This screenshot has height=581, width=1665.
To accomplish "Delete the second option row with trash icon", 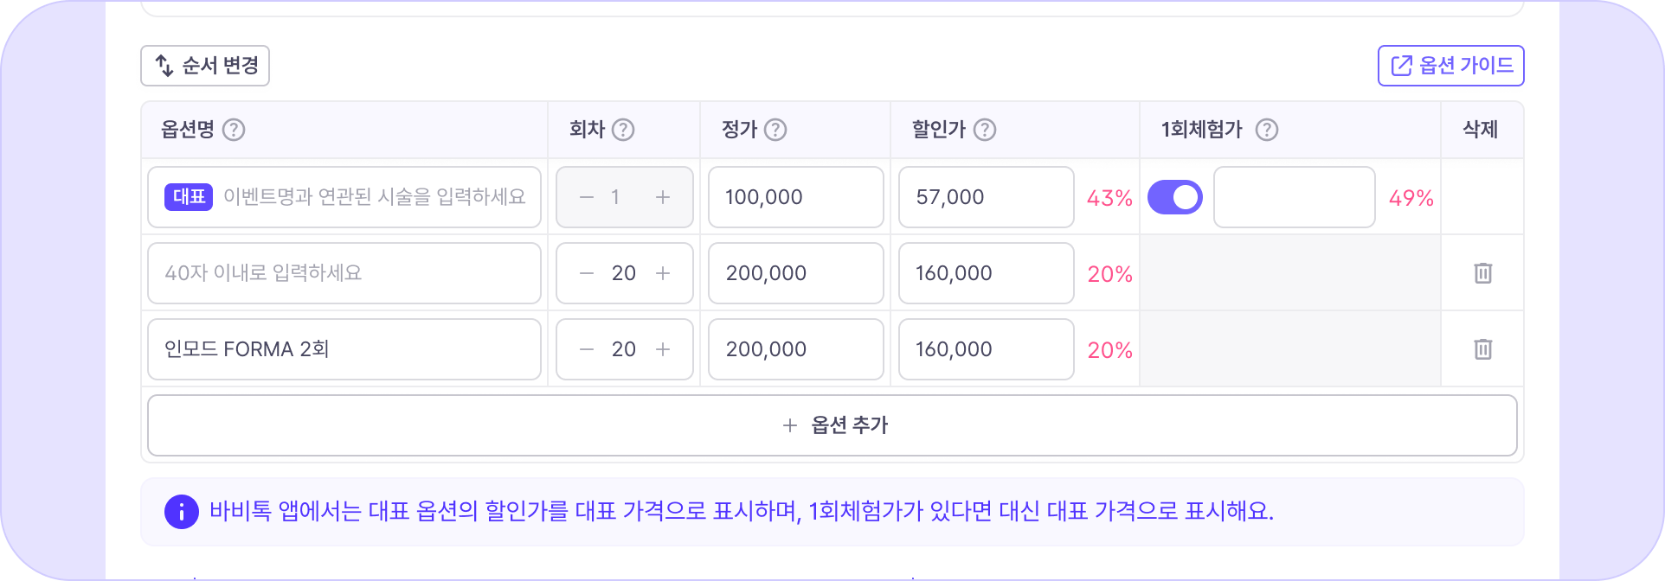I will point(1482,273).
